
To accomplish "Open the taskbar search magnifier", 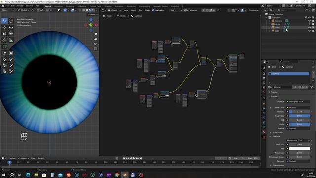I will coord(12,175).
